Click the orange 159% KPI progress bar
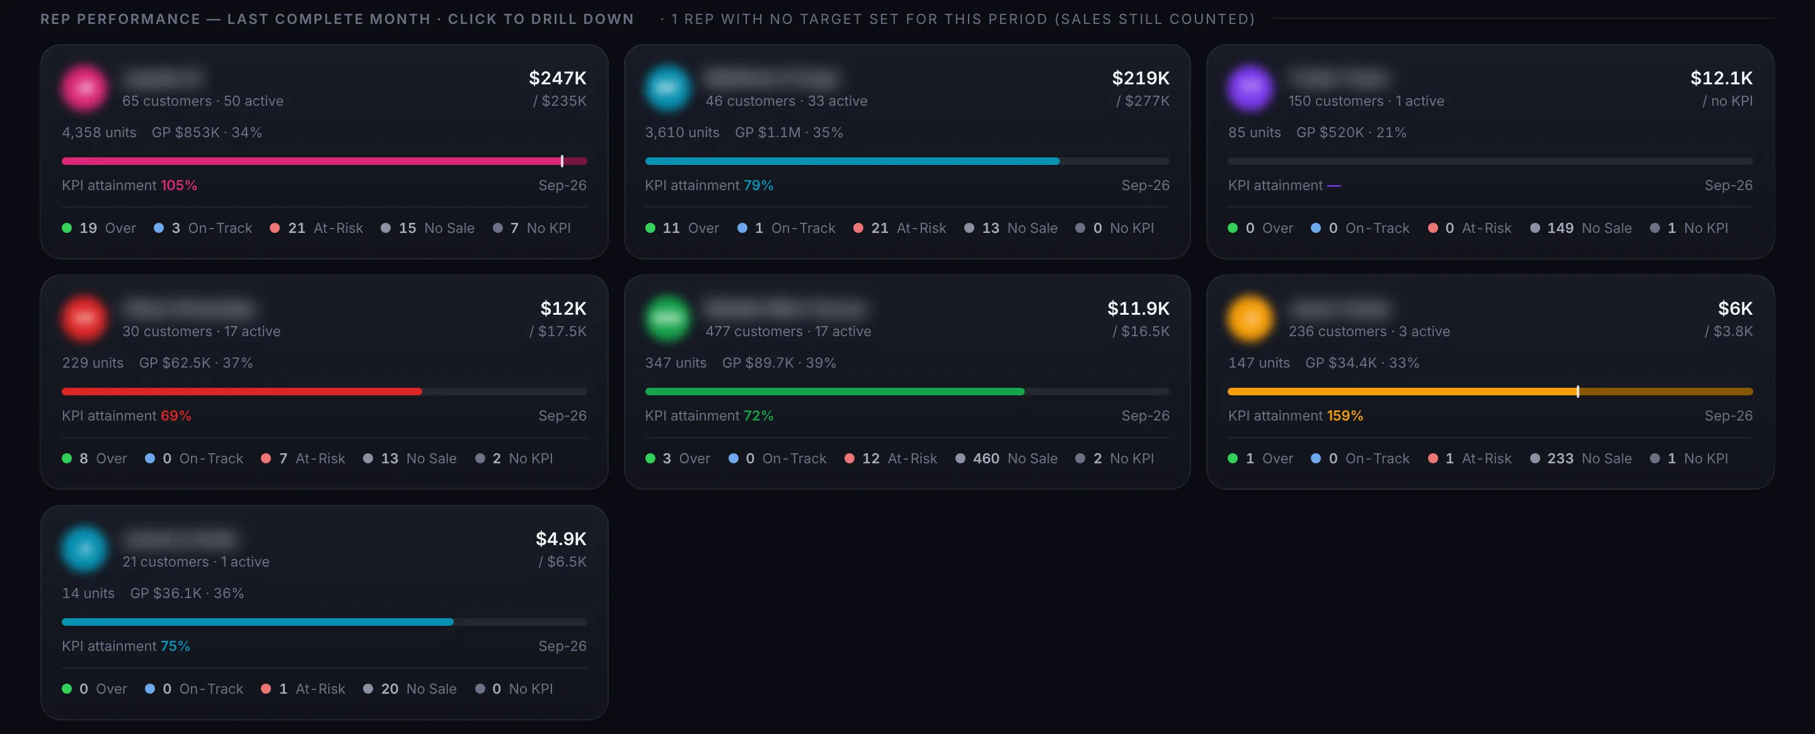Image resolution: width=1815 pixels, height=734 pixels. 1489,392
